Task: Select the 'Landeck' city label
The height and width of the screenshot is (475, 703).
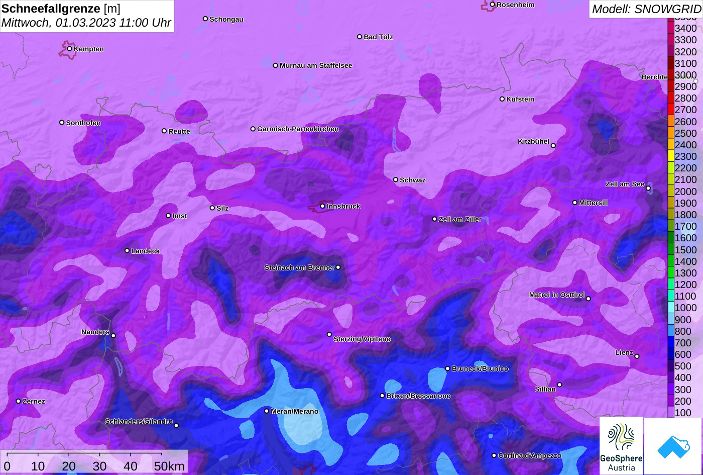Action: [x=146, y=251]
